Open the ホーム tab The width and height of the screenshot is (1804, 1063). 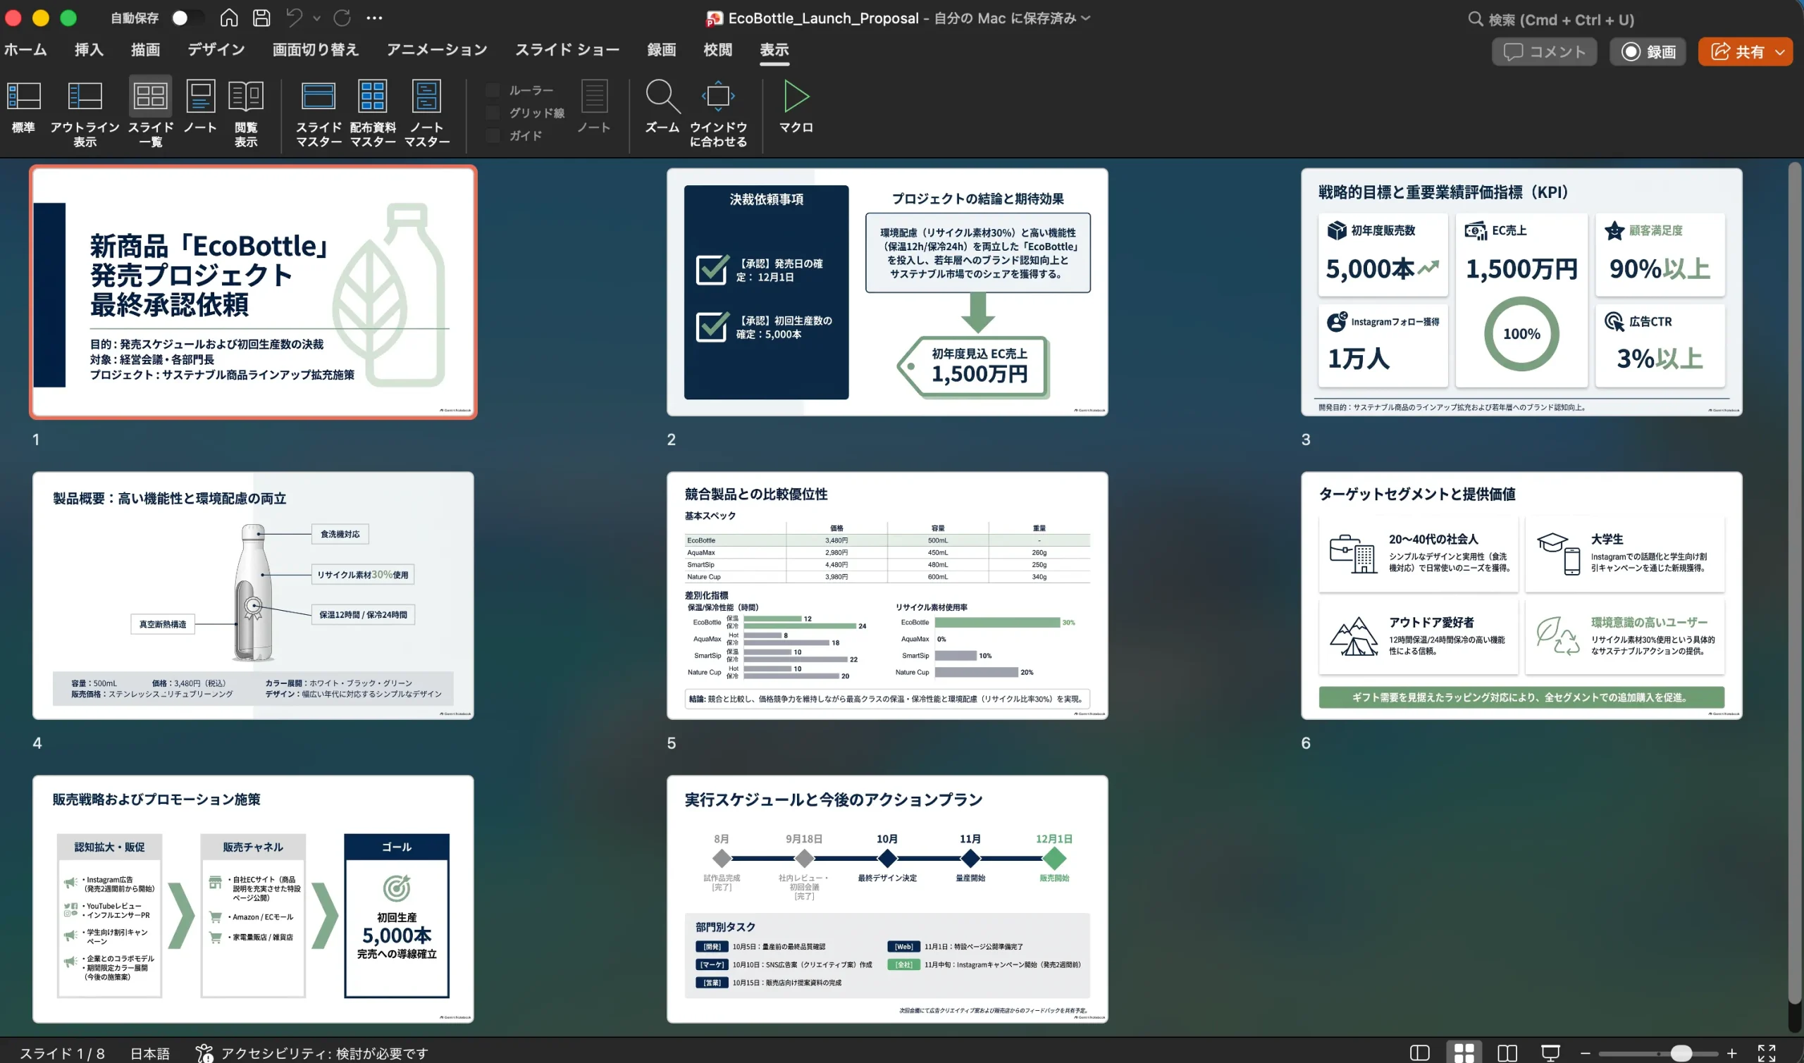coord(25,49)
